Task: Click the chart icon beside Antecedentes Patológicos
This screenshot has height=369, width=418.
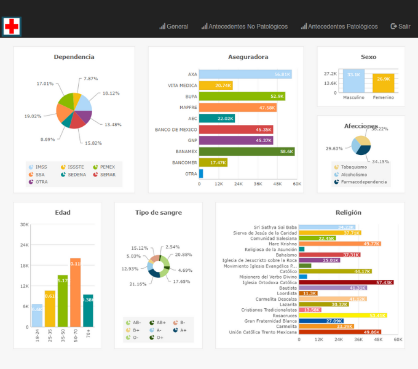Action: pyautogui.click(x=304, y=26)
